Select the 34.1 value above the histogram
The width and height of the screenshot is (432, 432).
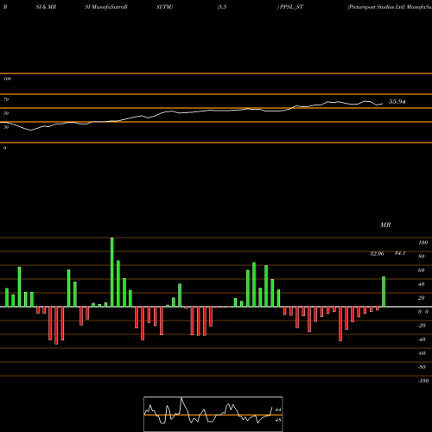tap(400, 253)
